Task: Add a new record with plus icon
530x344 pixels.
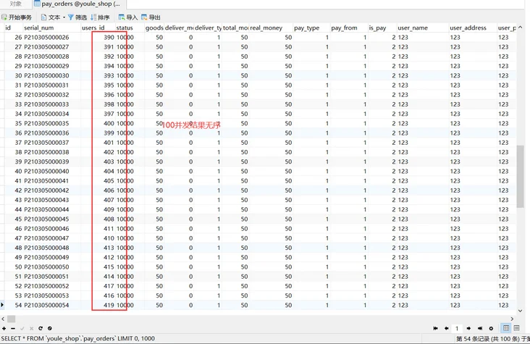Action: click(4, 329)
